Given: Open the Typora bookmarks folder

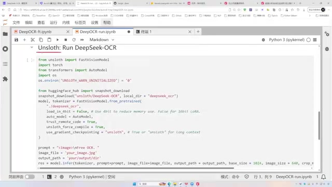Looking at the screenshot, I should coord(273,16).
